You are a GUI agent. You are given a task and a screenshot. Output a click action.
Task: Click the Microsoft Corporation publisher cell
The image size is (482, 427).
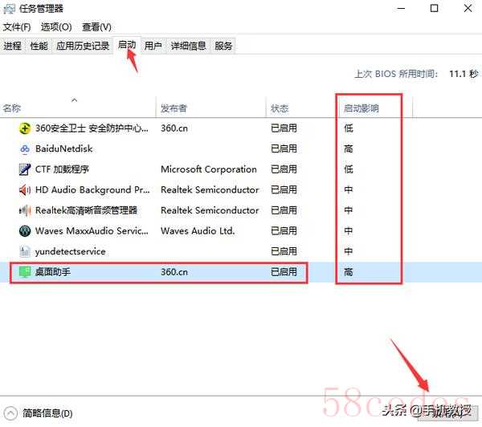click(209, 169)
